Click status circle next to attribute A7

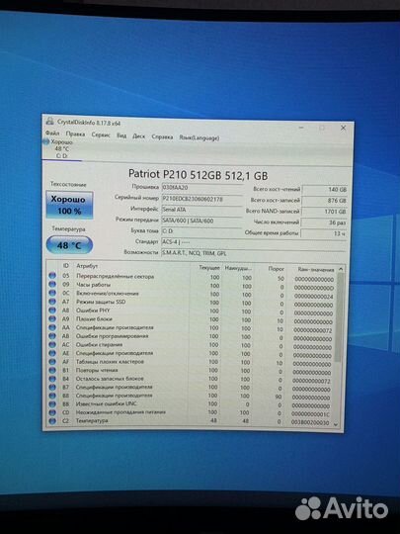[52, 302]
